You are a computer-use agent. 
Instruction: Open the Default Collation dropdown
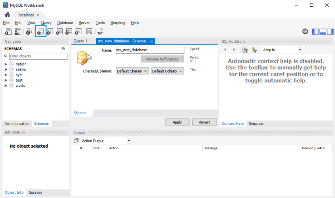[167, 71]
